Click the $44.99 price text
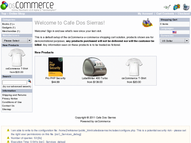 pyautogui.click(x=55, y=82)
